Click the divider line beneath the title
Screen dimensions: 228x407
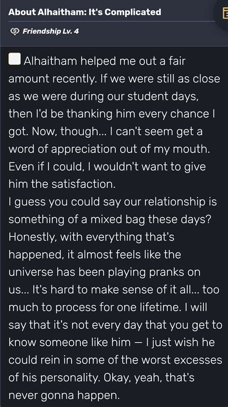pyautogui.click(x=112, y=21)
